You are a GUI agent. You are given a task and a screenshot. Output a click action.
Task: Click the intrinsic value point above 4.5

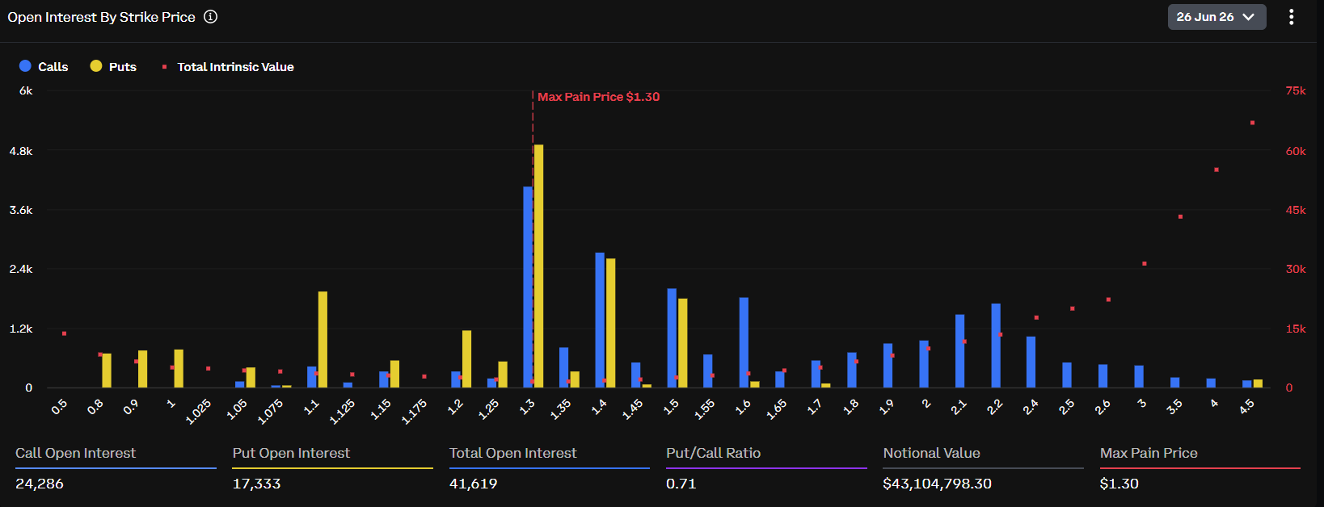point(1252,123)
